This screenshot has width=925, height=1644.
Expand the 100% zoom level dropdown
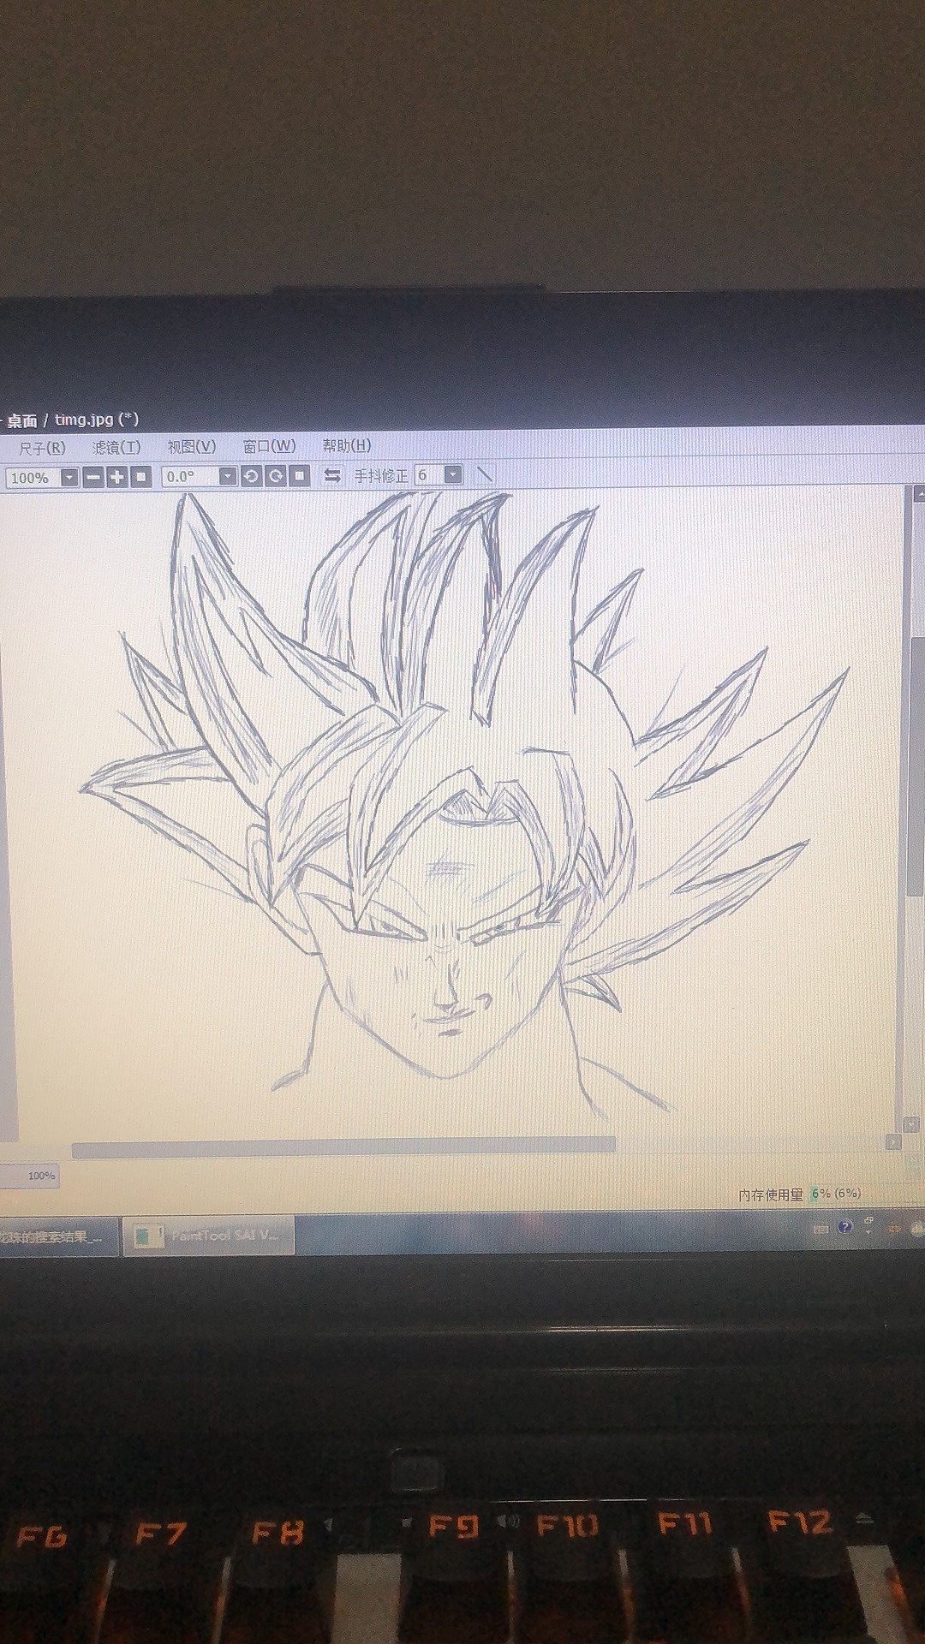point(69,477)
